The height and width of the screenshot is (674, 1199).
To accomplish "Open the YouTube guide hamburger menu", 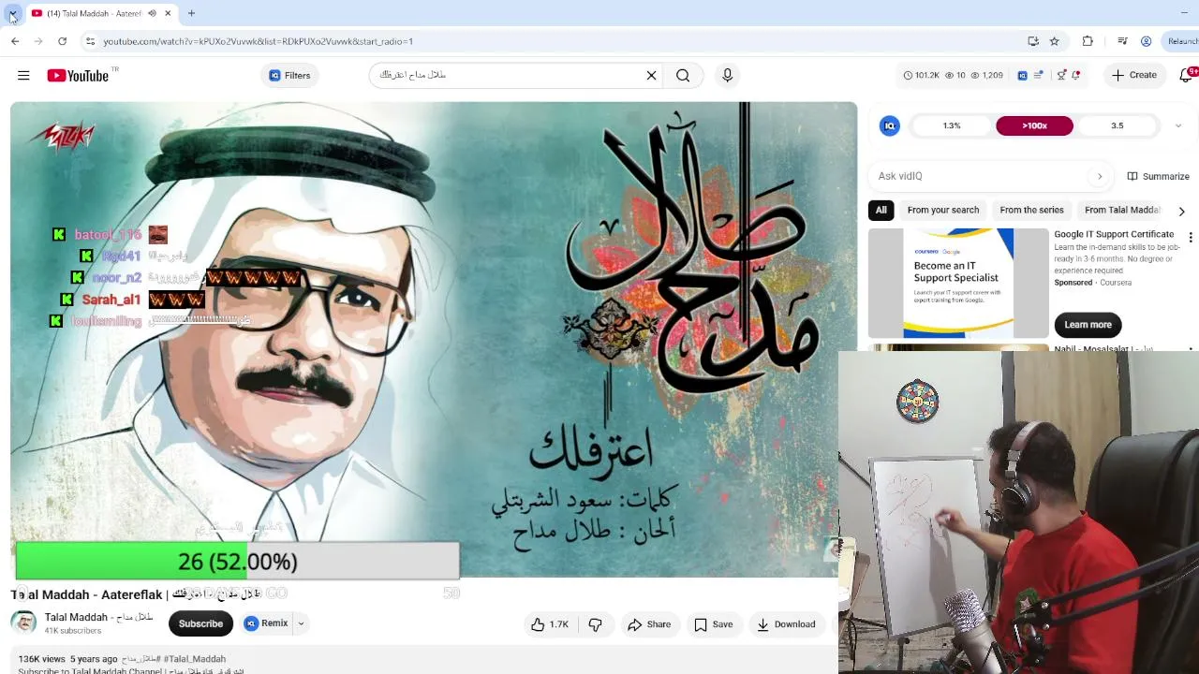I will tap(23, 76).
